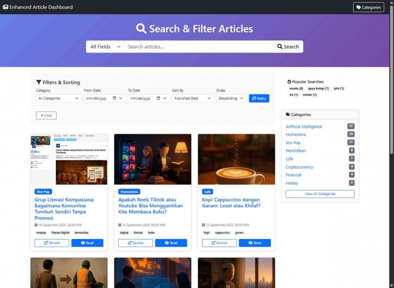Apply the selected filters
This screenshot has height=288, width=394.
pos(259,99)
